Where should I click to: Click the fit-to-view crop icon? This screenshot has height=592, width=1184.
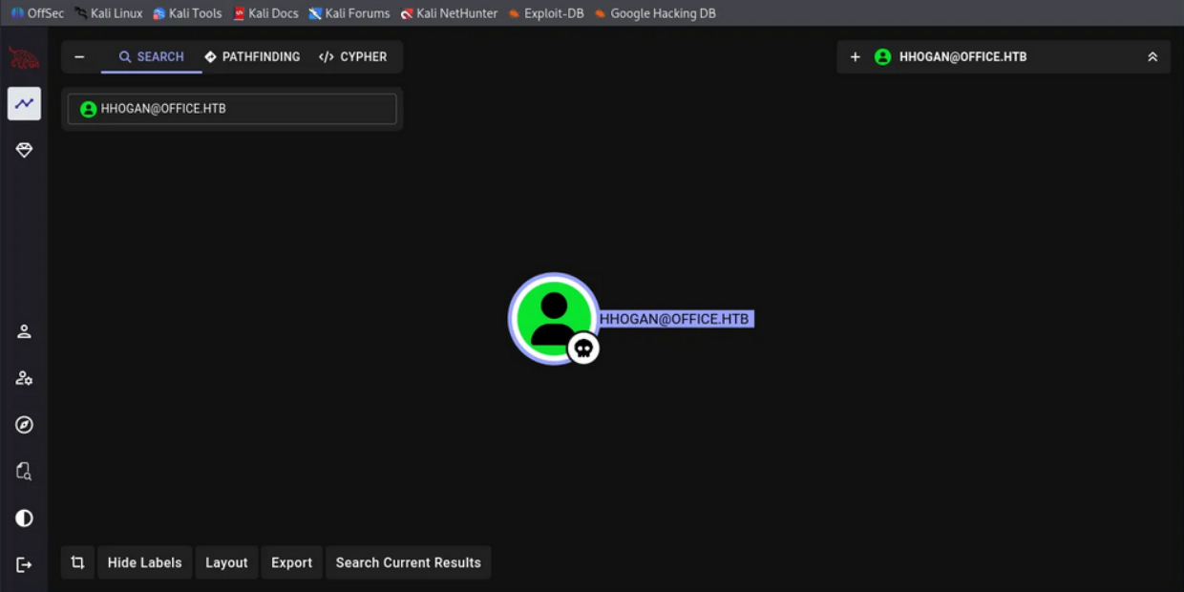[77, 562]
